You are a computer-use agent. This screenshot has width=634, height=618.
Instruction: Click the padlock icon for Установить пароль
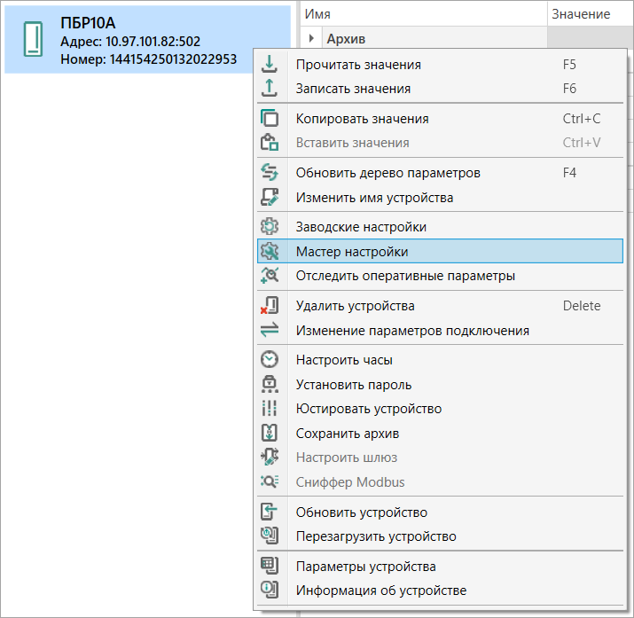(270, 384)
